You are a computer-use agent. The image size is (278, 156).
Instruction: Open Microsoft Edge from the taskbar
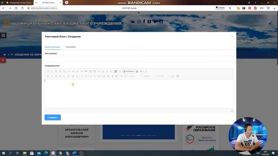coord(46,153)
